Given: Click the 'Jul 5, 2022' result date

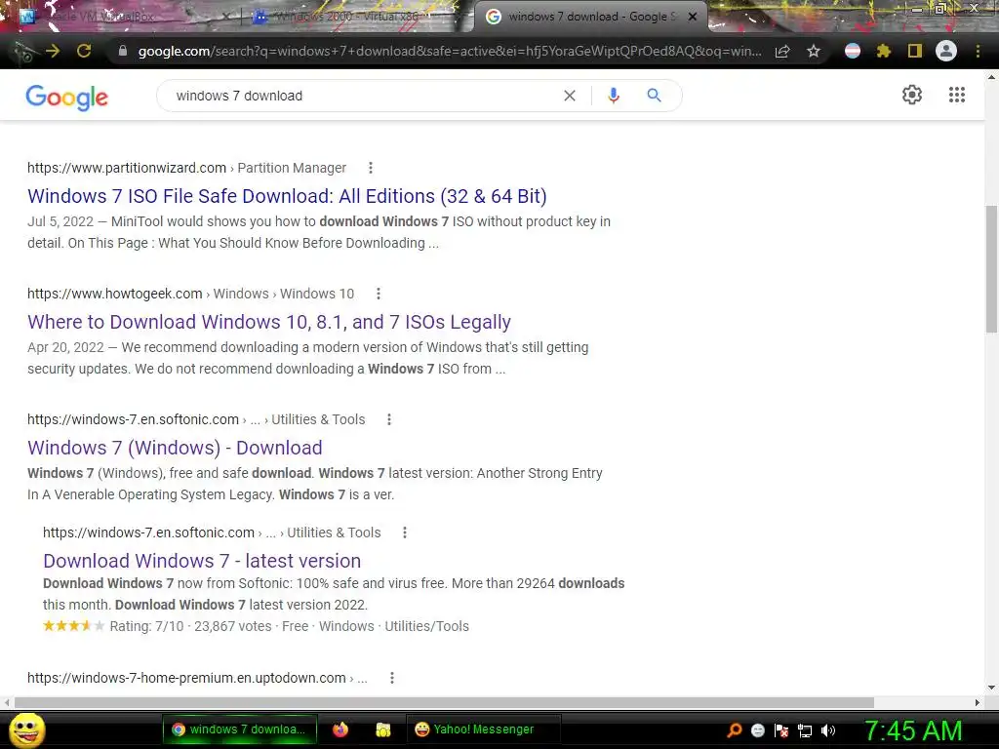Looking at the screenshot, I should (x=60, y=221).
